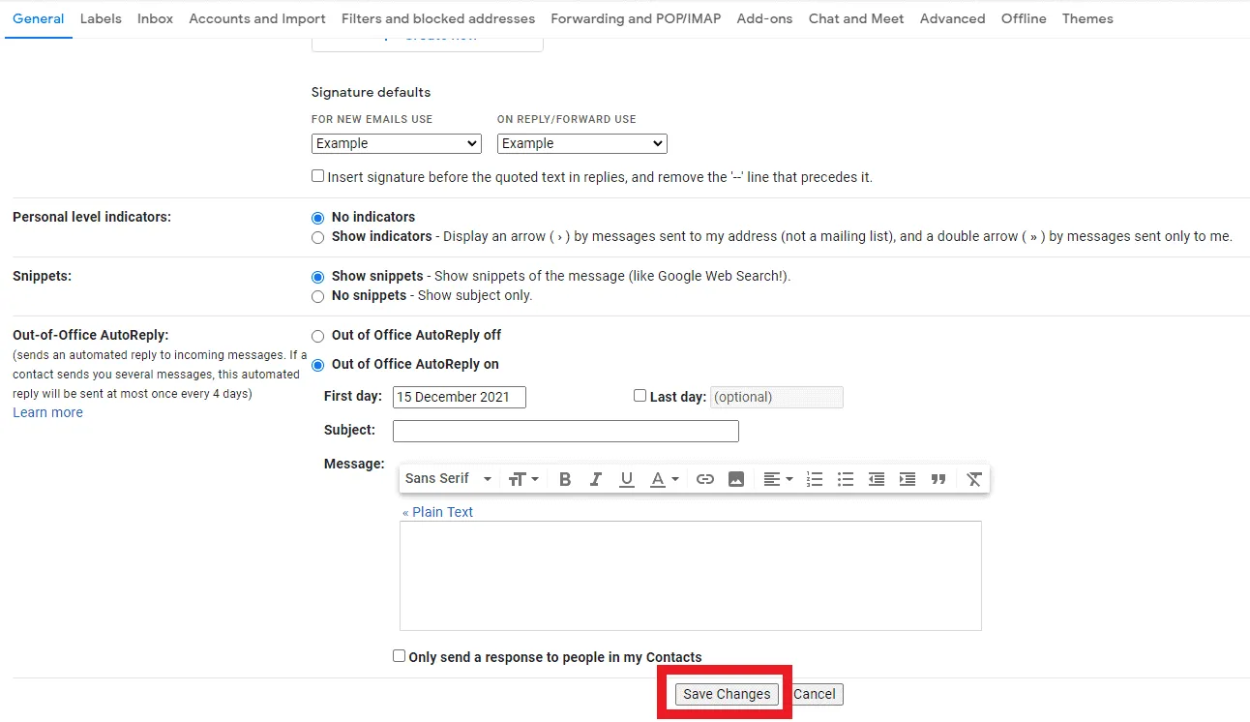
Task: Switch to the Forwarding and POP/IMAP tab
Action: [x=635, y=18]
